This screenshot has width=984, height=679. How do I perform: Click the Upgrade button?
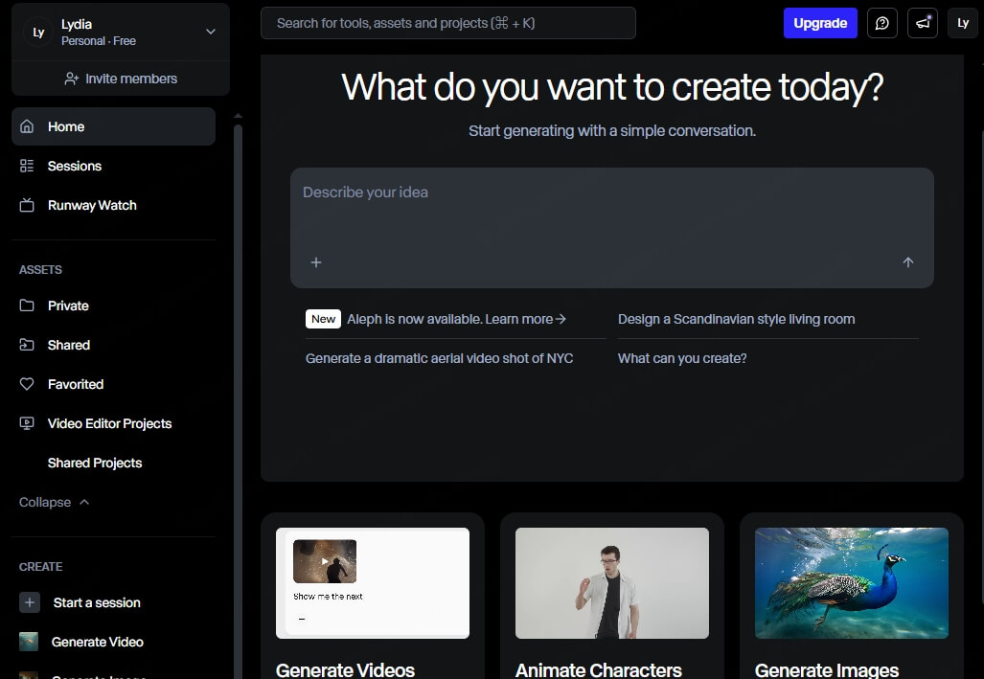(x=820, y=23)
